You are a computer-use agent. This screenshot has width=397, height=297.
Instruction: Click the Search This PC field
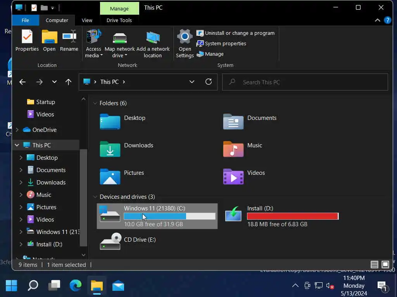pyautogui.click(x=305, y=82)
